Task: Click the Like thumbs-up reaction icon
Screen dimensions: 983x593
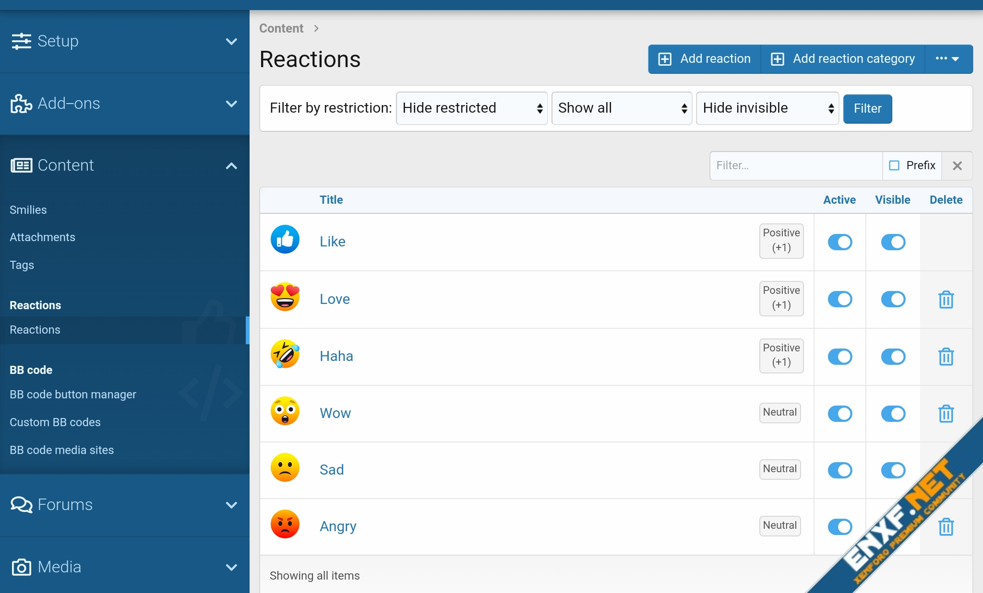Action: (x=285, y=239)
